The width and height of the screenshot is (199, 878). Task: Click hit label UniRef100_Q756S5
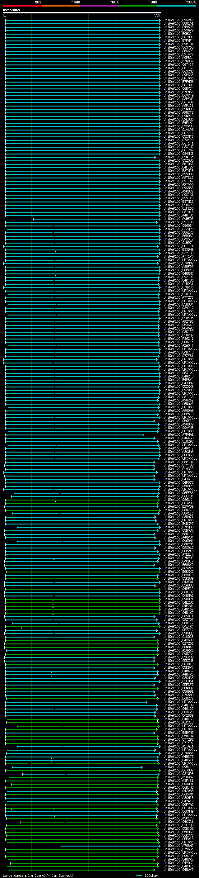pos(178,849)
